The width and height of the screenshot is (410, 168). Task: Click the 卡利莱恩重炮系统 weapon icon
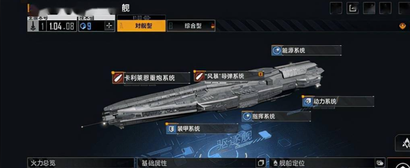coord(118,78)
